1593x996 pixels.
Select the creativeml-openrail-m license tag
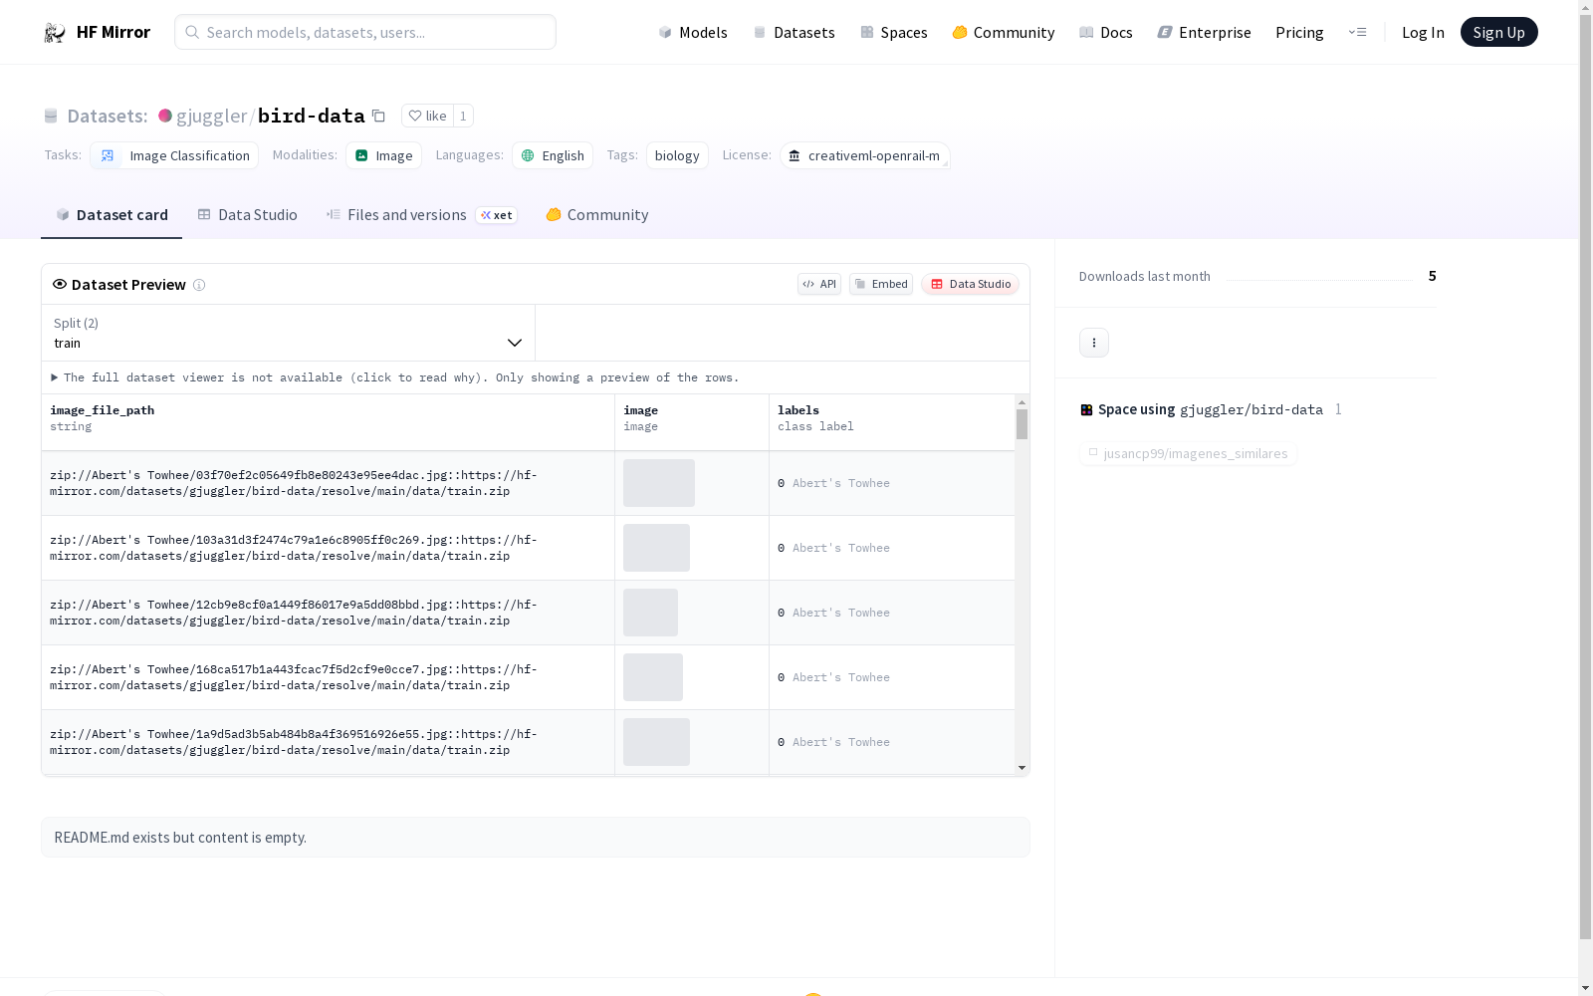tap(865, 155)
